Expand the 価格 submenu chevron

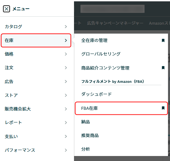tap(66, 54)
